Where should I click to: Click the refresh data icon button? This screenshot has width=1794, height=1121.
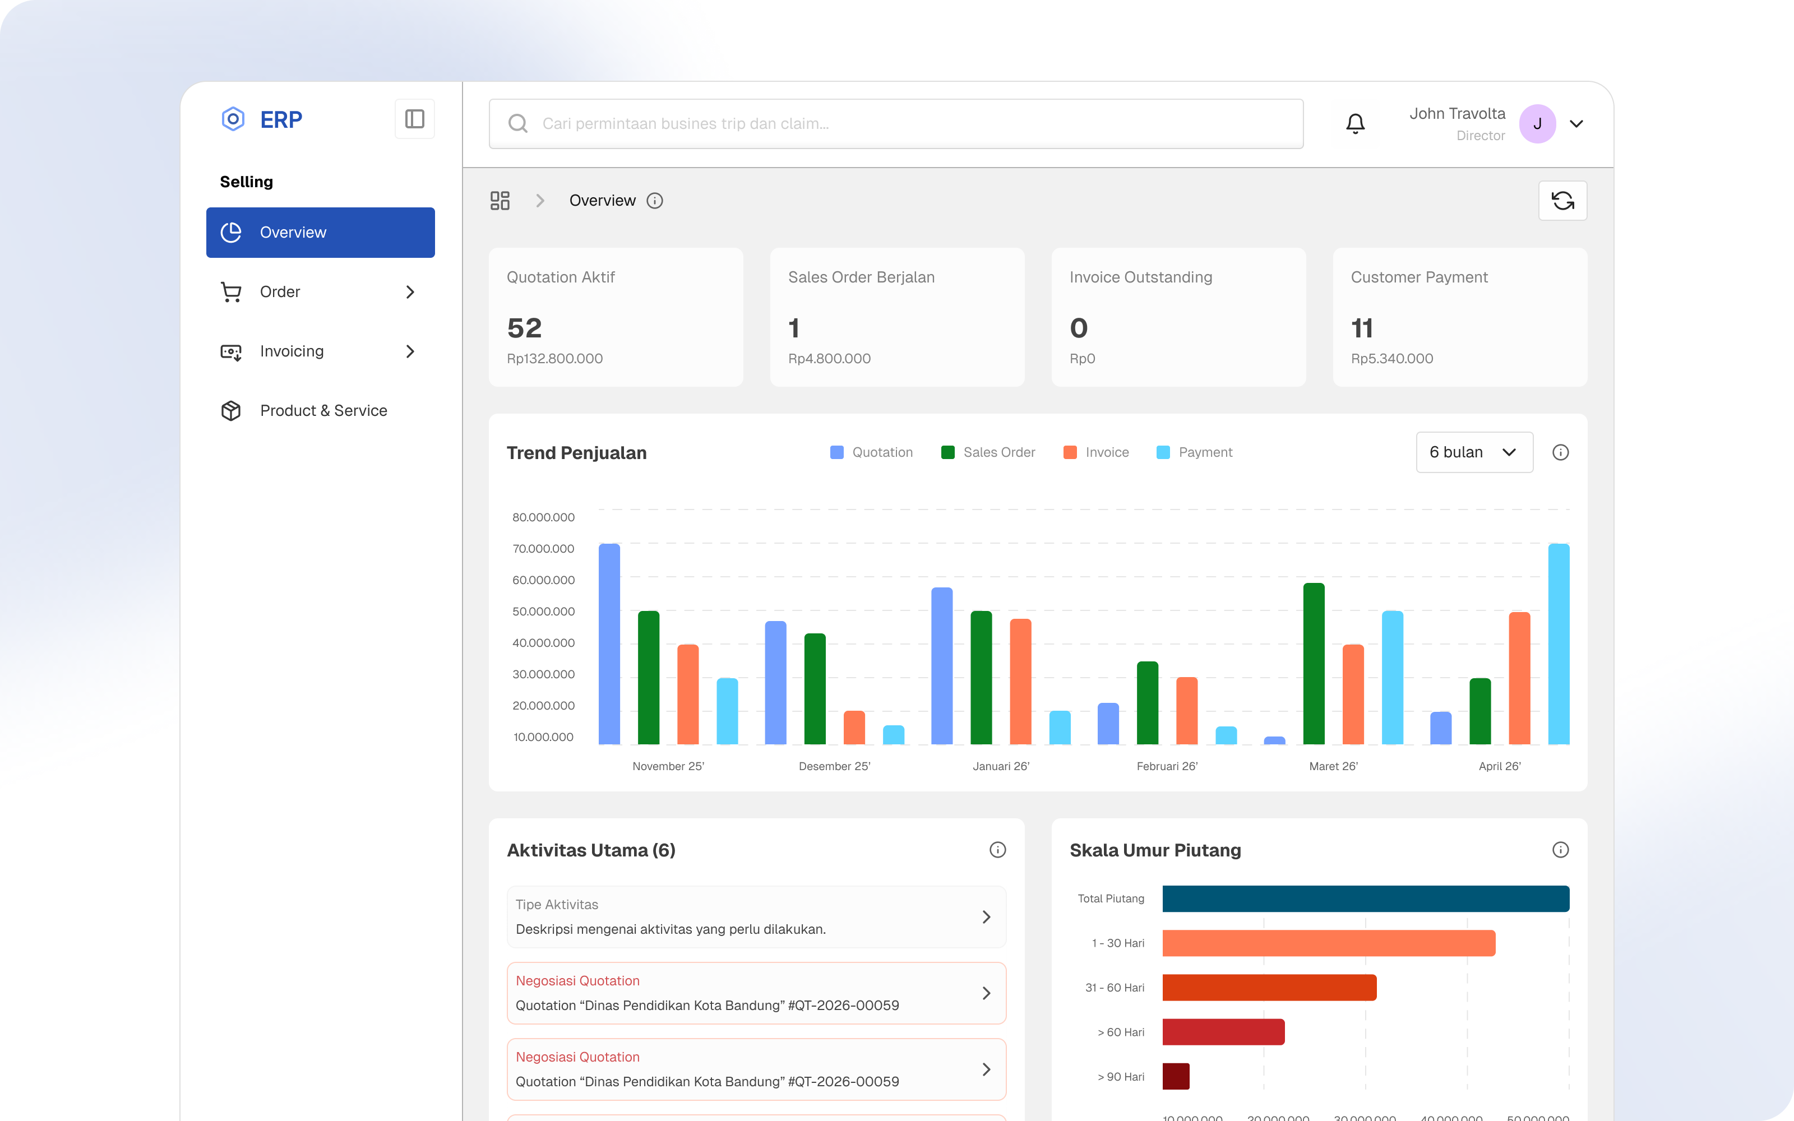(x=1562, y=200)
